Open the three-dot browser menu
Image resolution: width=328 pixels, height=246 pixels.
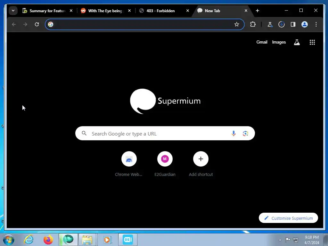[x=316, y=24]
